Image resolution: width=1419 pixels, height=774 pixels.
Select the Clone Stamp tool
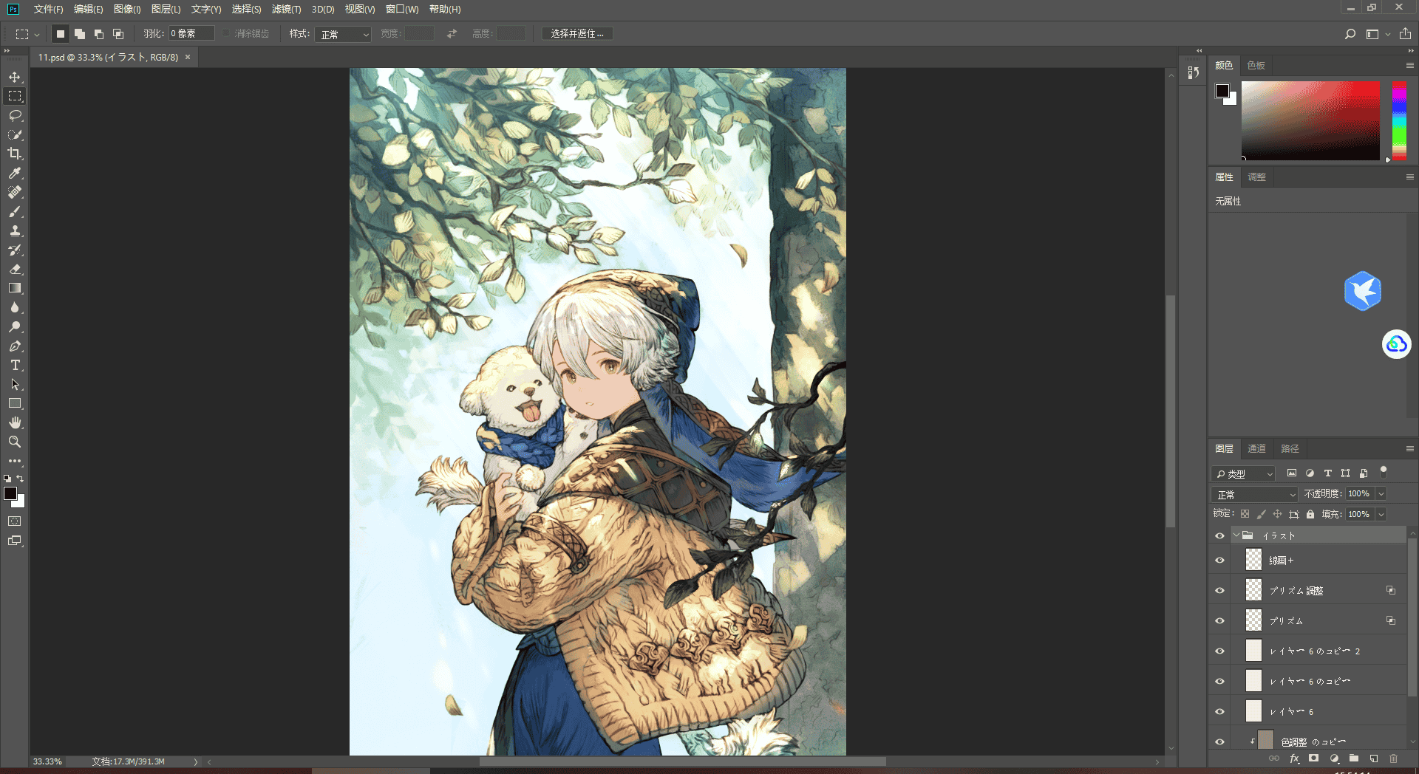tap(15, 230)
